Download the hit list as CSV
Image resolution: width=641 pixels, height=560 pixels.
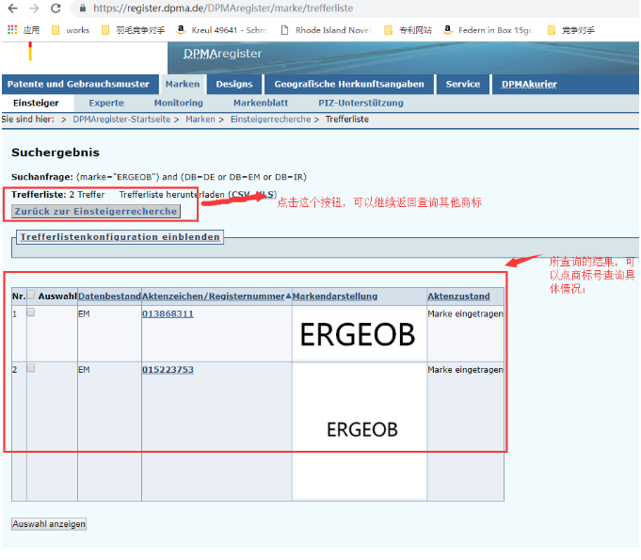pyautogui.click(x=241, y=195)
